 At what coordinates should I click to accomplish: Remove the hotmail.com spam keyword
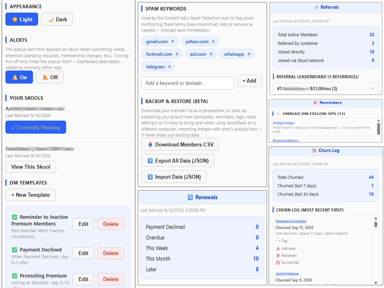(x=177, y=54)
